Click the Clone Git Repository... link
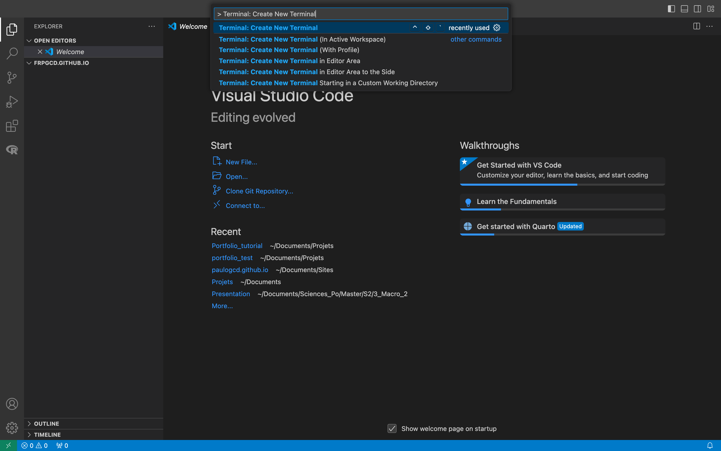 click(259, 191)
